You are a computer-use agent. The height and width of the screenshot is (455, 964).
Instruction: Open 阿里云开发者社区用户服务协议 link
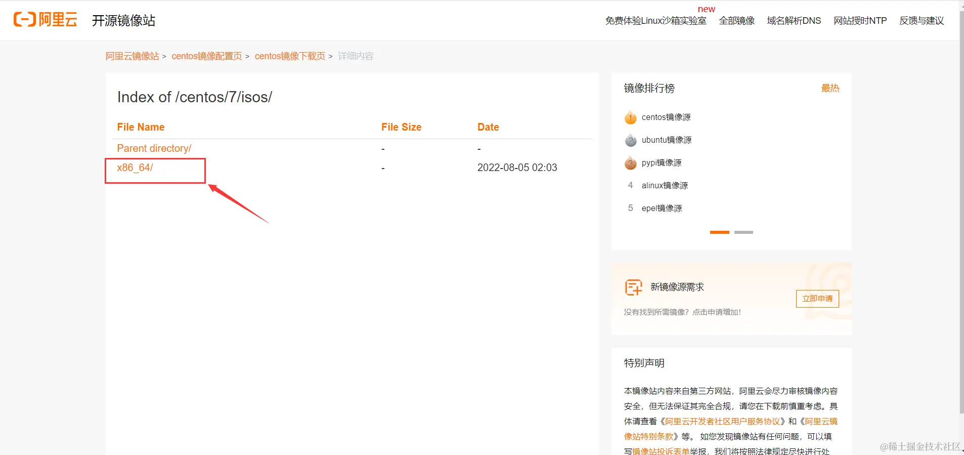tap(722, 421)
